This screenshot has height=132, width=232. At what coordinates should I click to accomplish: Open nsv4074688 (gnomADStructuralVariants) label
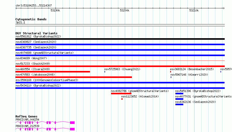45,53
